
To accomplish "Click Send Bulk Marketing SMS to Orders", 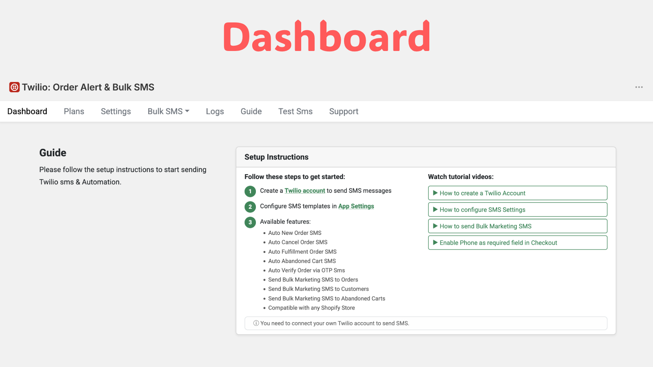I will pyautogui.click(x=313, y=280).
